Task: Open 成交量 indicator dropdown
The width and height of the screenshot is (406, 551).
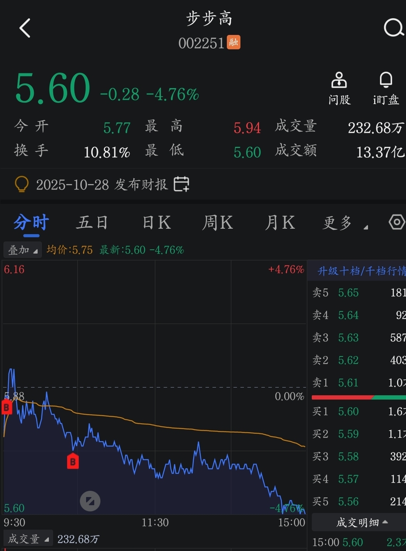Action: coord(28,539)
